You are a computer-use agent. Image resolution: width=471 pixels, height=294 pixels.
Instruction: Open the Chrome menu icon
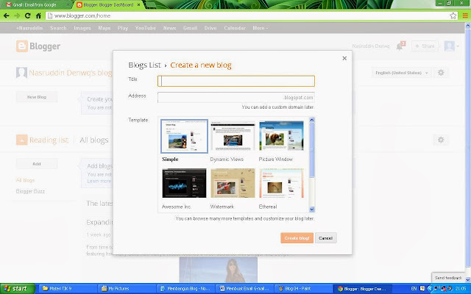[x=465, y=15]
